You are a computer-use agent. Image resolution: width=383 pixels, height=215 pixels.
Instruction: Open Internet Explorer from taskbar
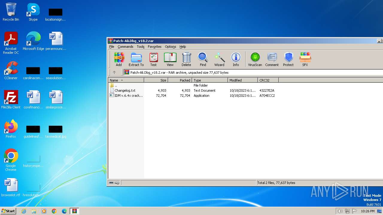(24, 211)
